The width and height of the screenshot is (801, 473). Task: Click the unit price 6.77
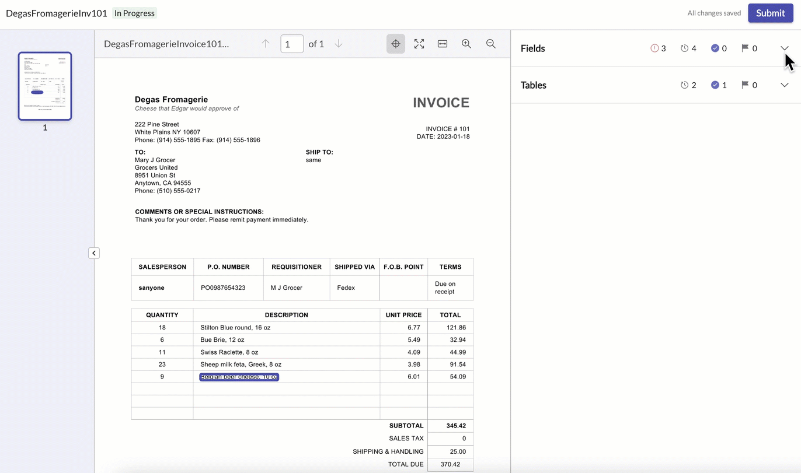(x=414, y=328)
